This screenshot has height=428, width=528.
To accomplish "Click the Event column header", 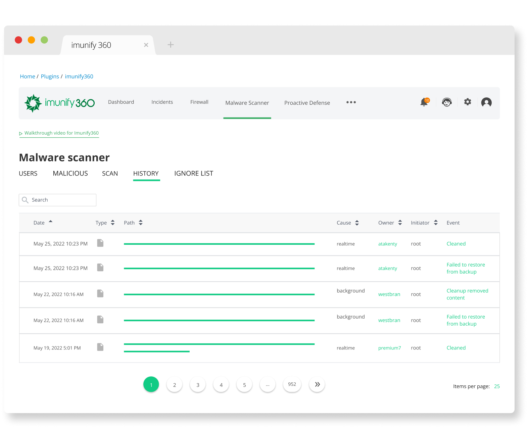I will click(x=453, y=223).
